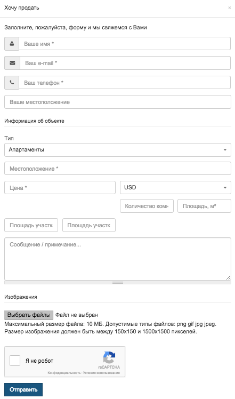Click into the Цена price field
Image resolution: width=235 pixels, height=399 pixels.
point(60,188)
